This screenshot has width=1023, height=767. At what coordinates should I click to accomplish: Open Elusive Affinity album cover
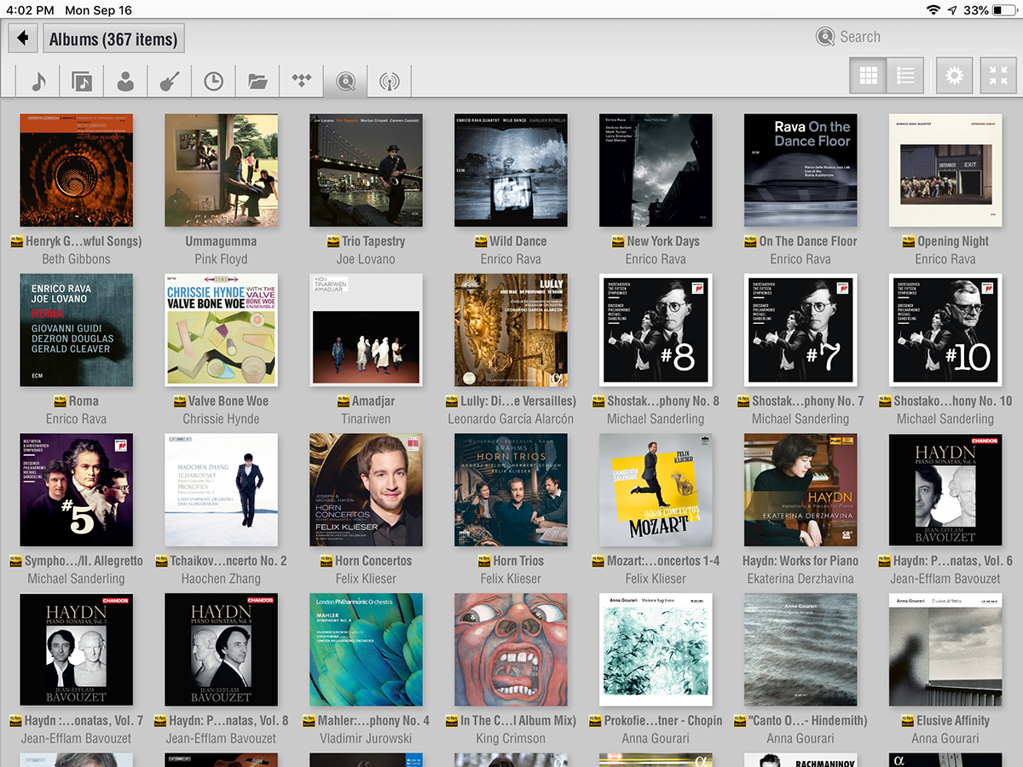pos(945,649)
